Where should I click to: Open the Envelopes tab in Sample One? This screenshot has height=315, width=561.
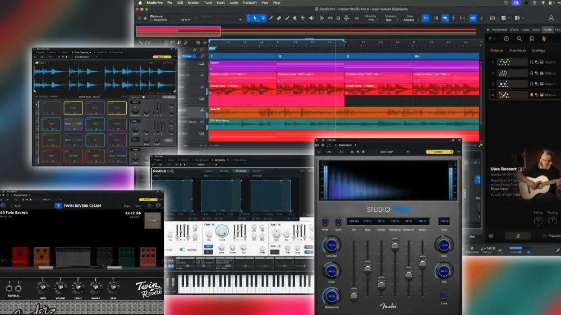[241, 171]
